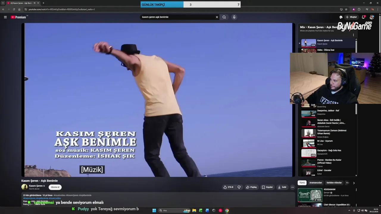Save video with Kaydet button

tap(267, 187)
